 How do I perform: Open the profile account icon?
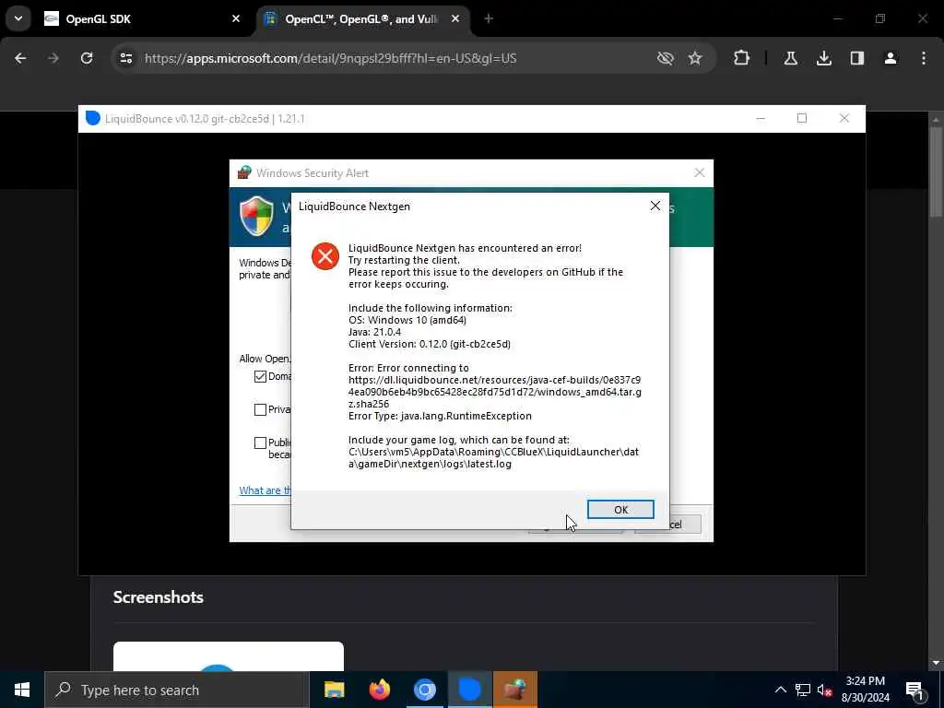coord(890,58)
